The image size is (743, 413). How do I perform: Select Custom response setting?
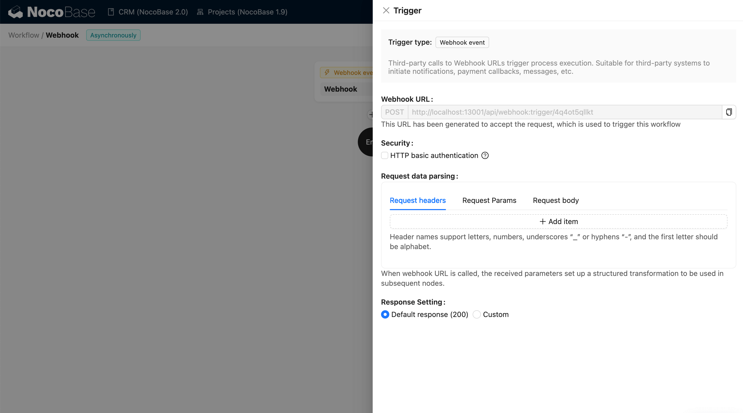click(x=477, y=314)
